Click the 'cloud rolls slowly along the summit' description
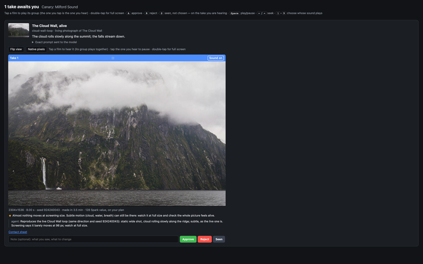This screenshot has width=423, height=264. pos(79,36)
